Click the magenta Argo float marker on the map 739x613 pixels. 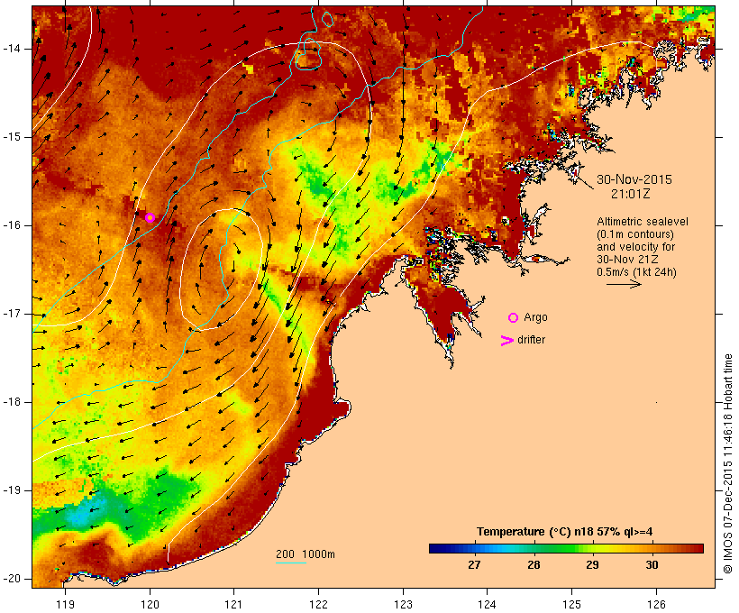pyautogui.click(x=150, y=217)
